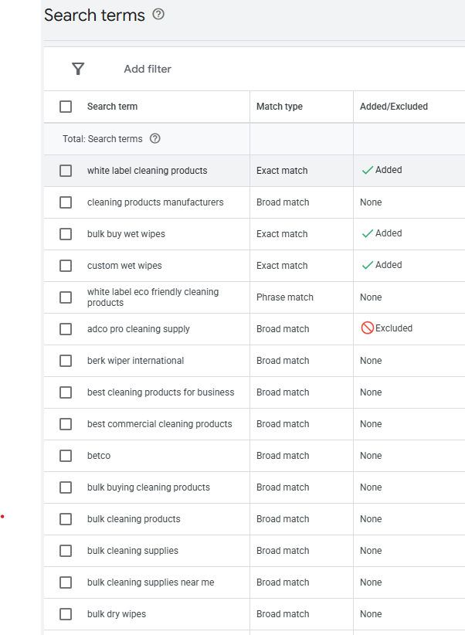Check the betco row checkbox

coord(66,456)
